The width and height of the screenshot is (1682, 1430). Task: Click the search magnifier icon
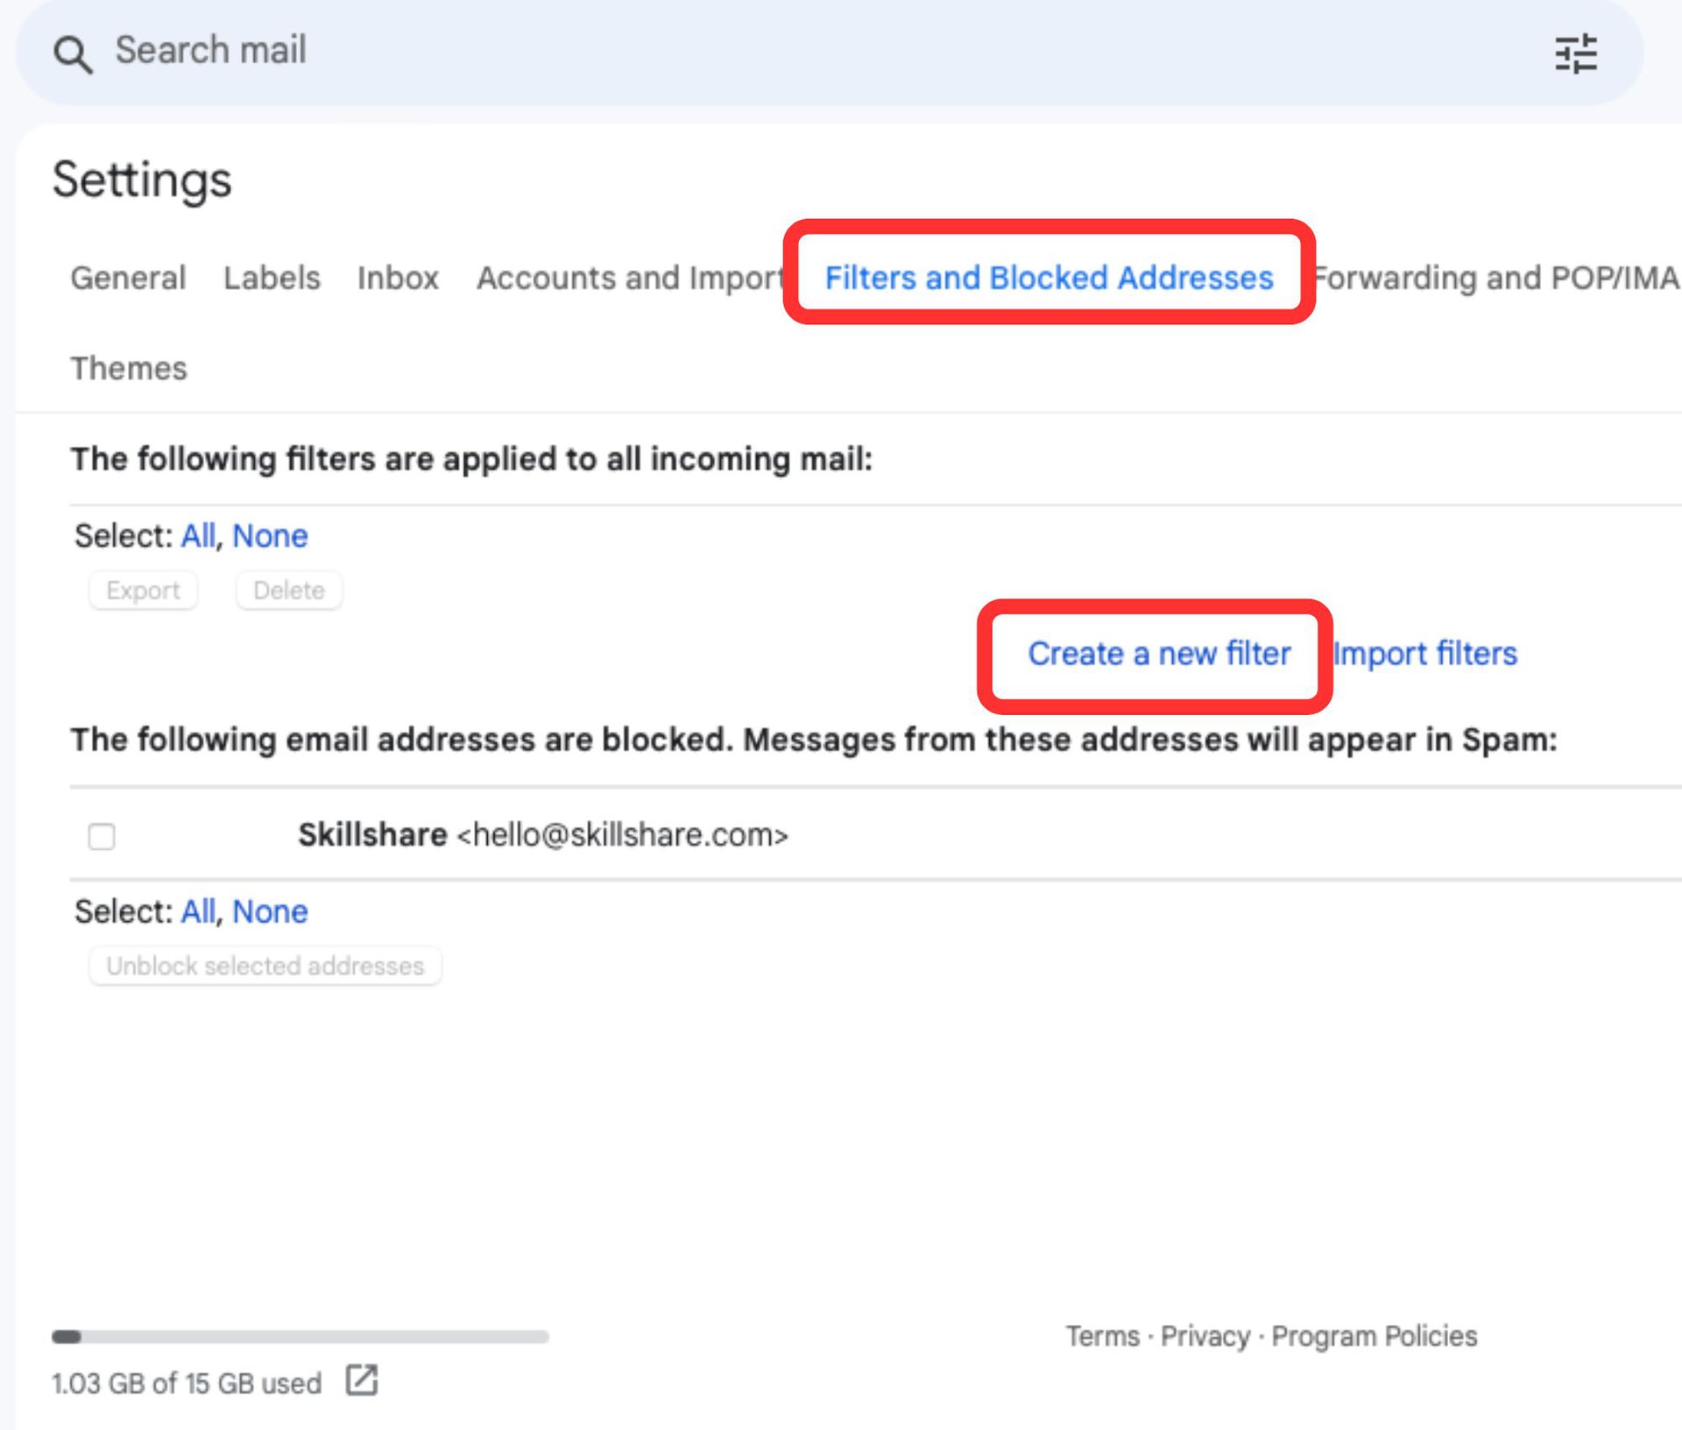[72, 53]
